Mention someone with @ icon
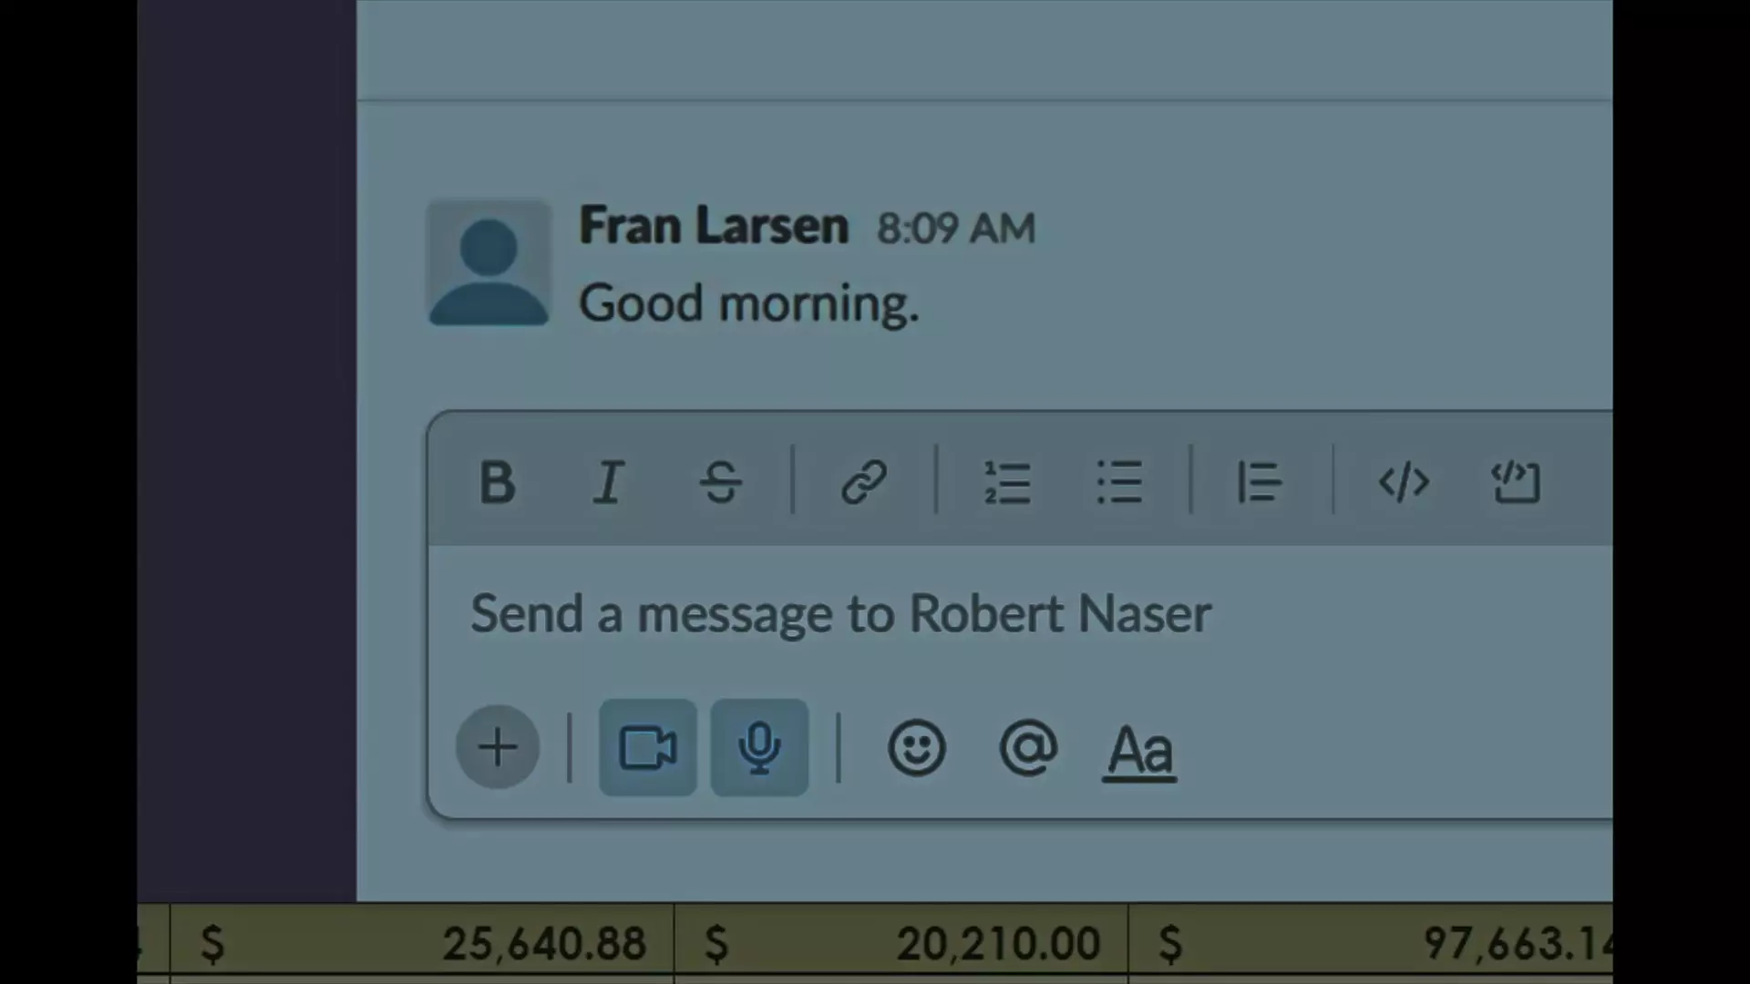 [x=1028, y=748]
